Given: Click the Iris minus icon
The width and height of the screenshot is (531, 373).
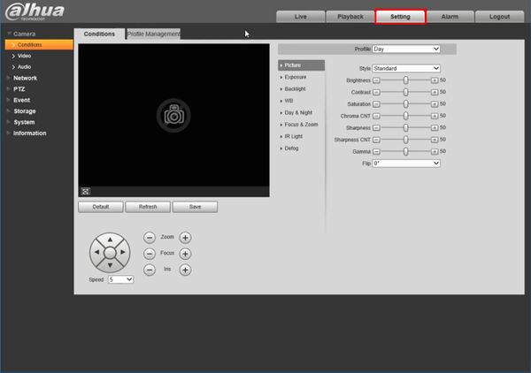Looking at the screenshot, I should [x=150, y=270].
